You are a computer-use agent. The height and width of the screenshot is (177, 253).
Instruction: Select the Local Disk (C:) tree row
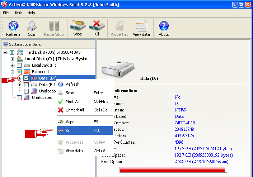(58, 59)
